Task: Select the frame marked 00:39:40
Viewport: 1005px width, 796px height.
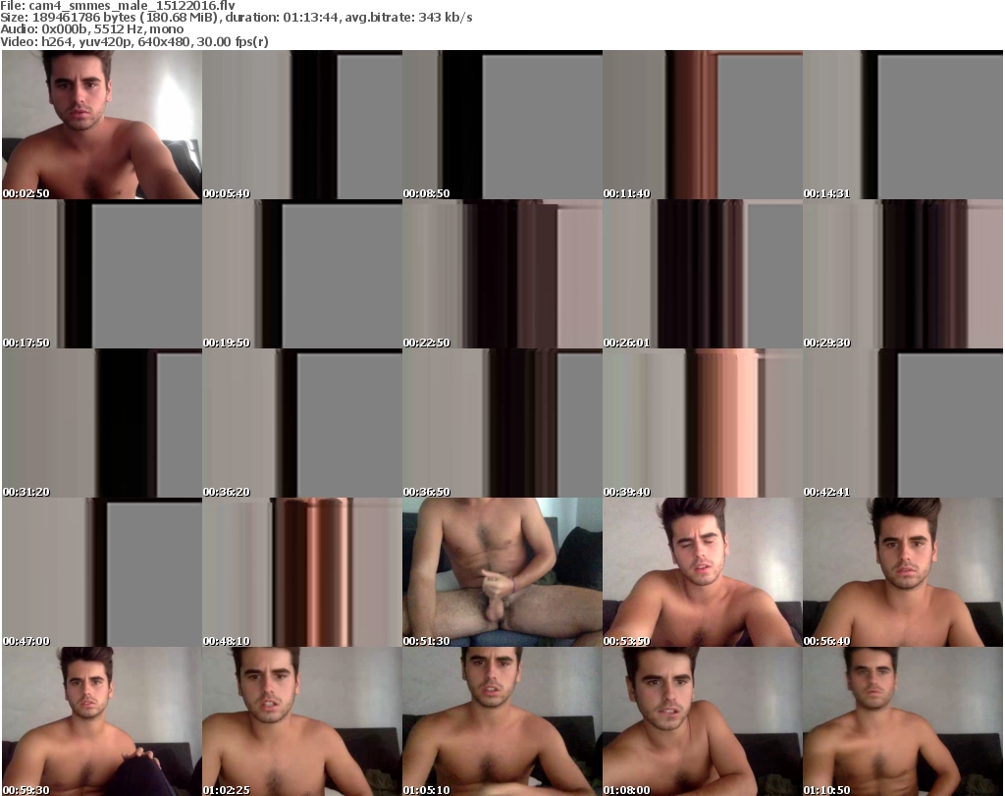Action: tap(702, 424)
